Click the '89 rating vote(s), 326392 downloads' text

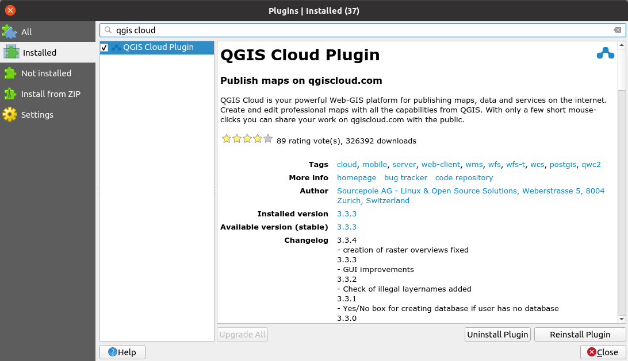click(346, 141)
